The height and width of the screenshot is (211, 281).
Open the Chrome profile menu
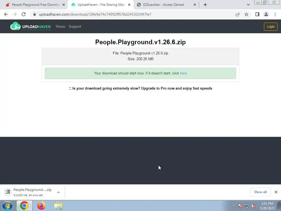click(x=266, y=14)
